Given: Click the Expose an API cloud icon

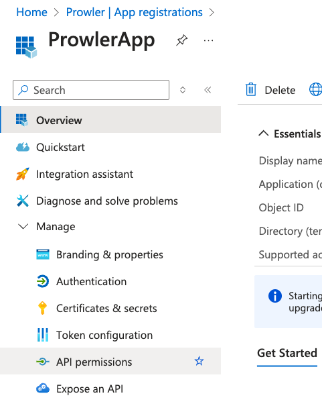Looking at the screenshot, I should click(43, 389).
